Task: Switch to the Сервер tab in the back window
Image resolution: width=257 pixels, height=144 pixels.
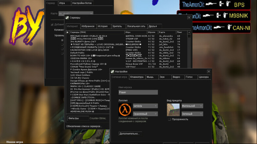Action: [x=51, y=3]
